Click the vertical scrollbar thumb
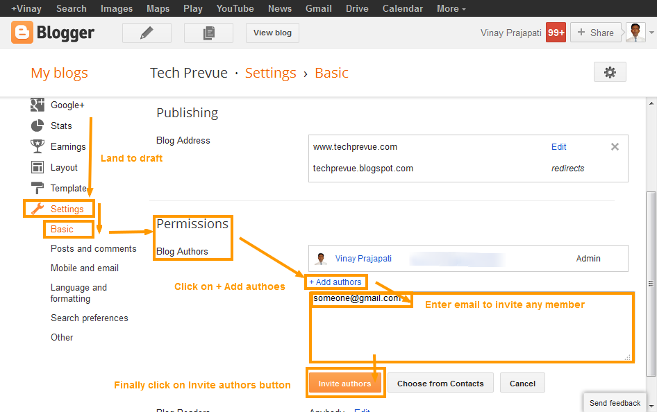This screenshot has height=412, width=657. [651, 284]
